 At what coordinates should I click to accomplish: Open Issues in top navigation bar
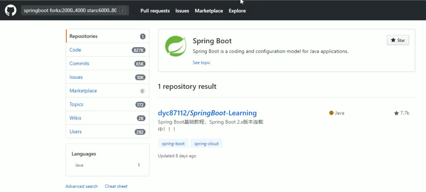[x=182, y=11]
